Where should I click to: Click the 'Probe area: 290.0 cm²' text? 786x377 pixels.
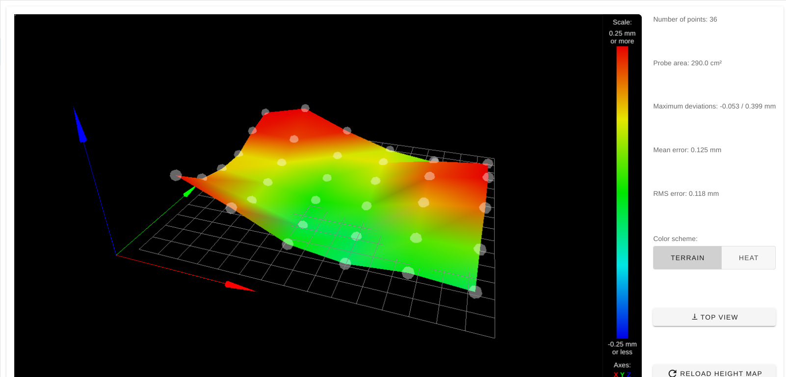coord(687,63)
